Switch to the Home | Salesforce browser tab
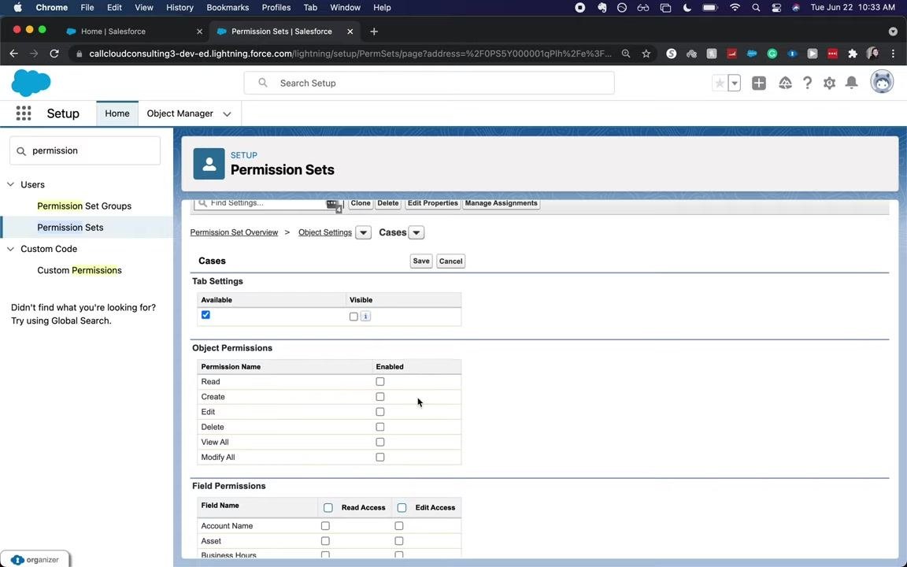 point(113,31)
